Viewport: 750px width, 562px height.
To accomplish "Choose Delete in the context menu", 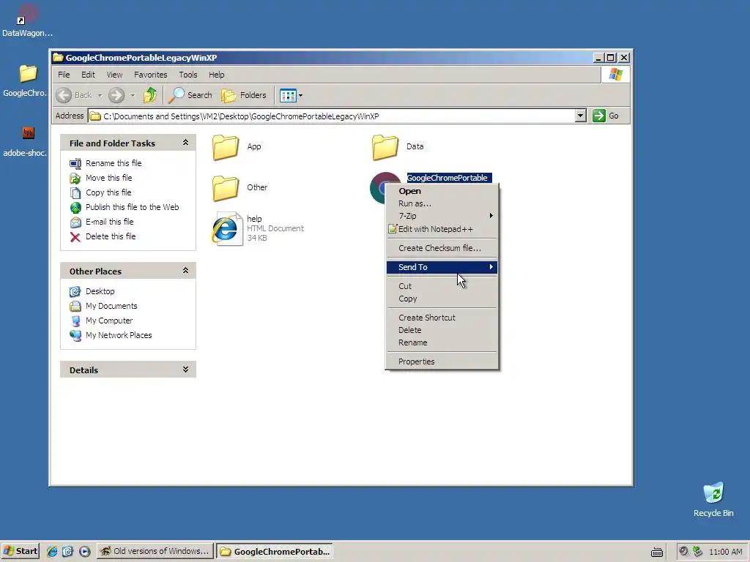I will pos(442,330).
